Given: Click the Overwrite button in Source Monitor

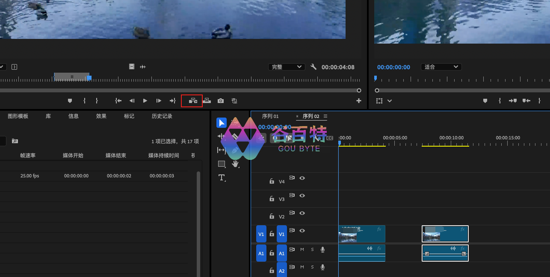Looking at the screenshot, I should pyautogui.click(x=207, y=101).
